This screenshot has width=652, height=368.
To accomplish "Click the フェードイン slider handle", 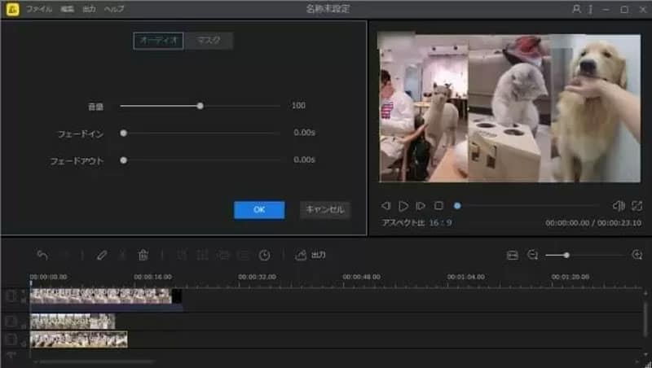I will point(124,134).
